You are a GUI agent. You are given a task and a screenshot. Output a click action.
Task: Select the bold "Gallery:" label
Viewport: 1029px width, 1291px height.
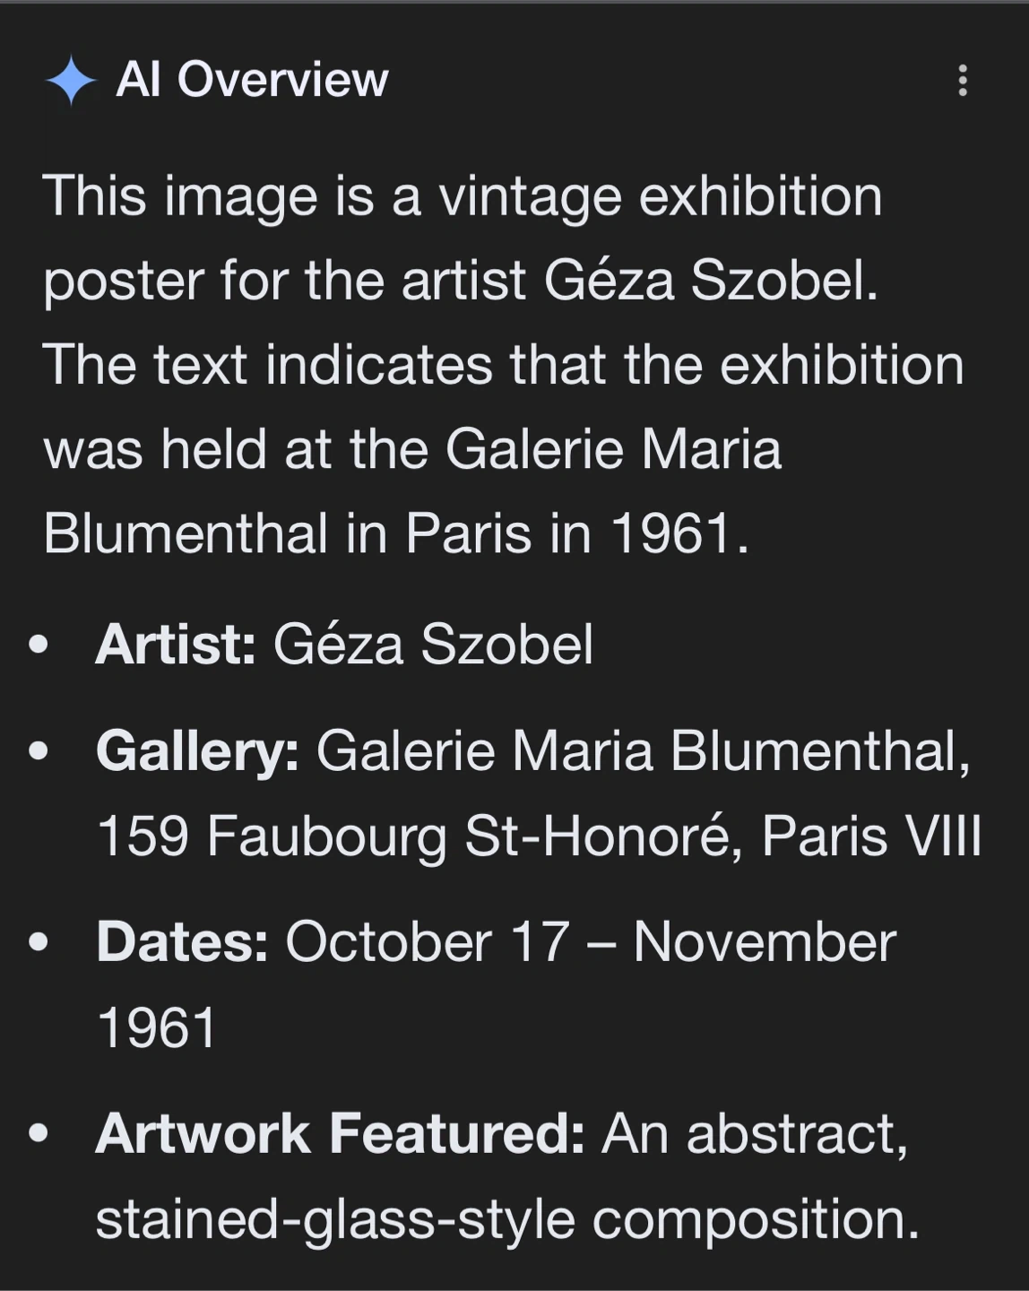click(197, 750)
